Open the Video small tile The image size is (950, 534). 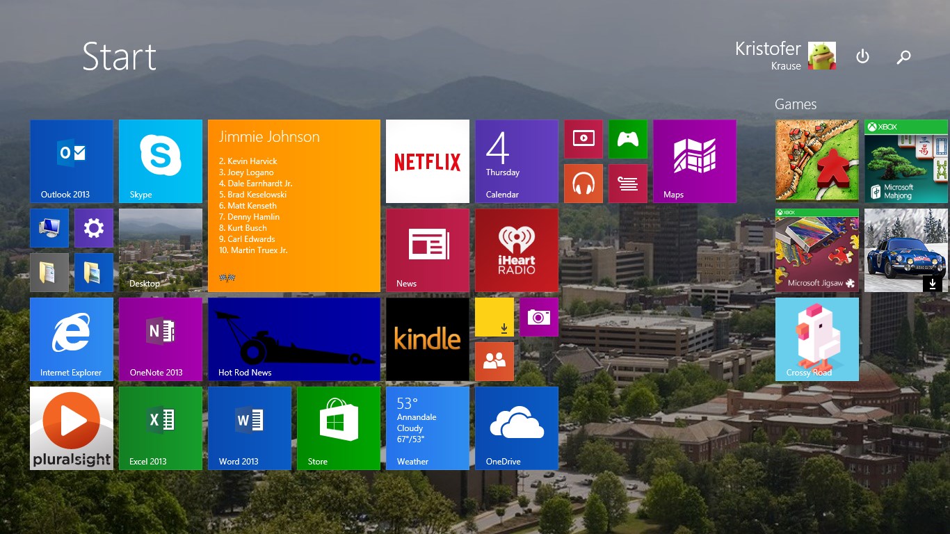(583, 139)
